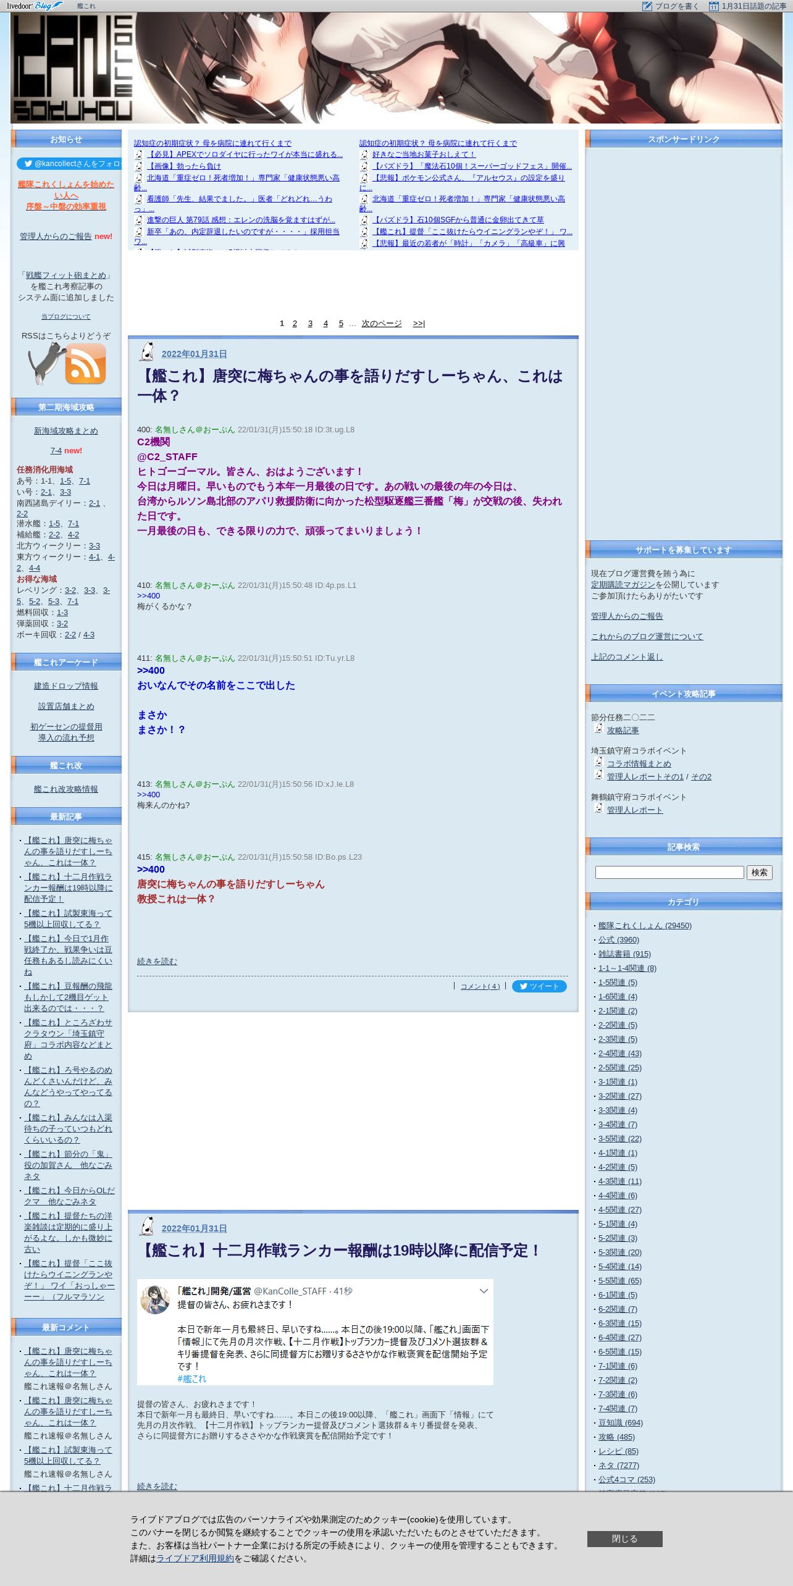
Task: Open 艦これ改攻略情報 link
Action: pos(66,789)
